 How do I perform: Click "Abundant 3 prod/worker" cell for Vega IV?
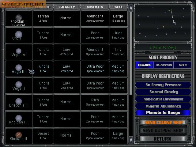pos(95,52)
